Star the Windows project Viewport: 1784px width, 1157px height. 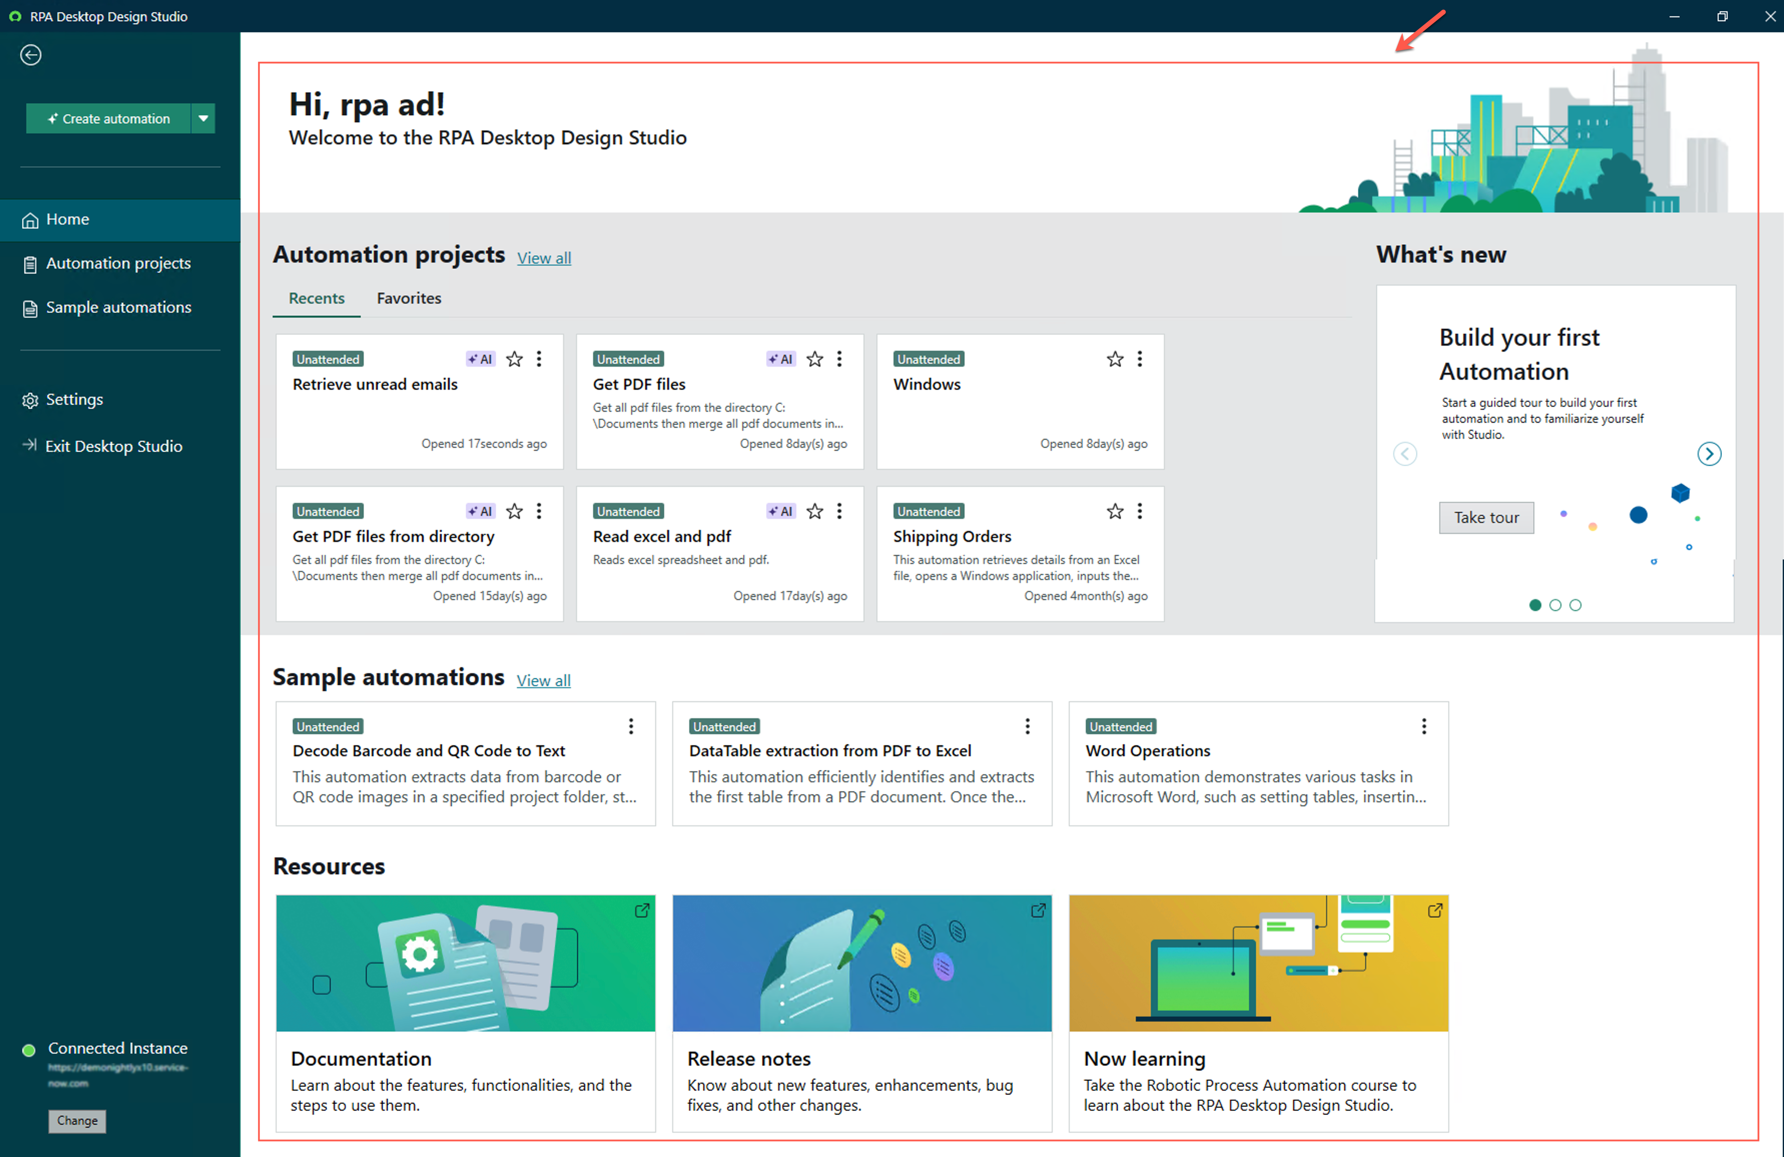tap(1115, 359)
